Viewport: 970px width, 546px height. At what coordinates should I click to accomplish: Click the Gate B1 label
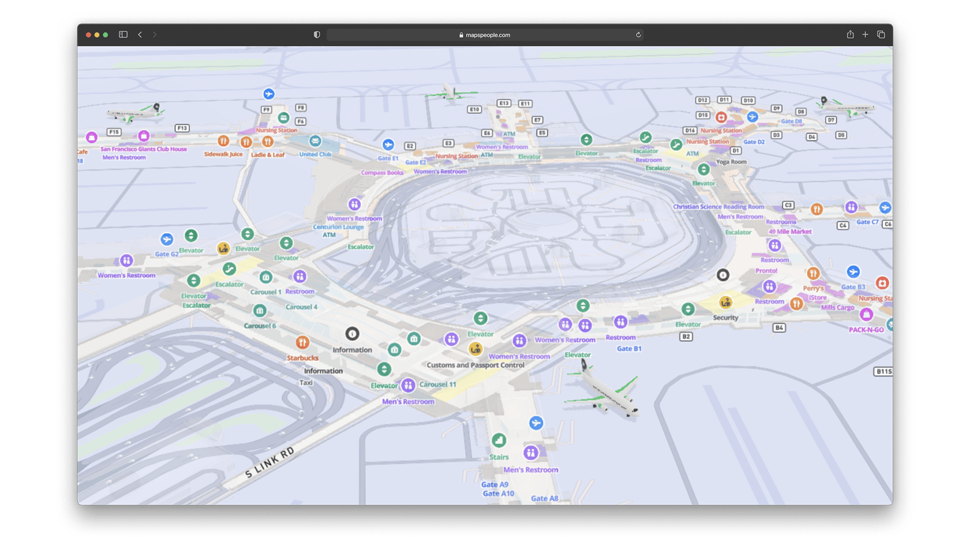629,349
